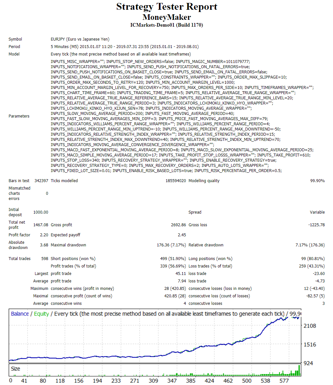Click the Every tick model description row

(x=121, y=54)
